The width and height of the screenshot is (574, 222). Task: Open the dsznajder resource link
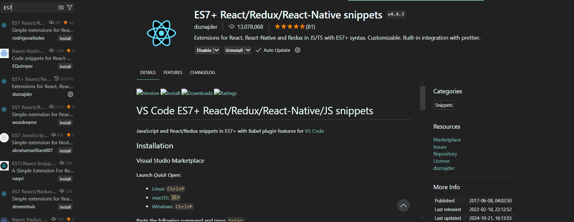pos(444,168)
